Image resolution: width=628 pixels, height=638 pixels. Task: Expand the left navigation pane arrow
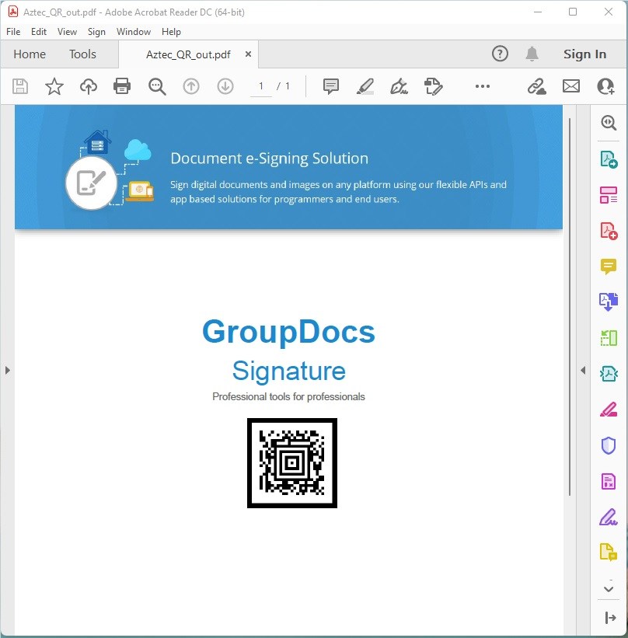tap(8, 371)
